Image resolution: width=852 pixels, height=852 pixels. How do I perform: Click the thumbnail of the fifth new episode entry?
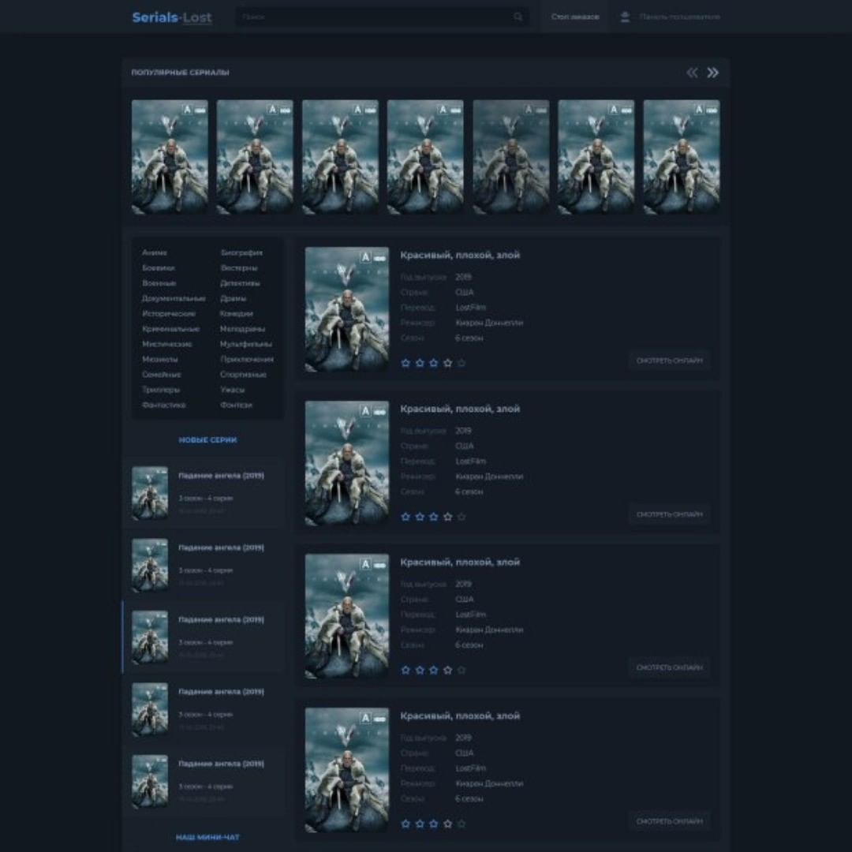click(x=150, y=781)
